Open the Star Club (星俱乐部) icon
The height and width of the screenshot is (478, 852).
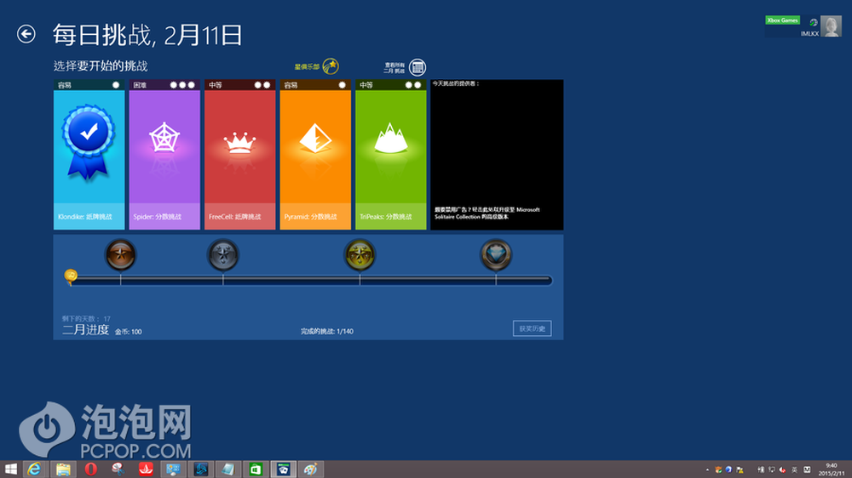[331, 66]
